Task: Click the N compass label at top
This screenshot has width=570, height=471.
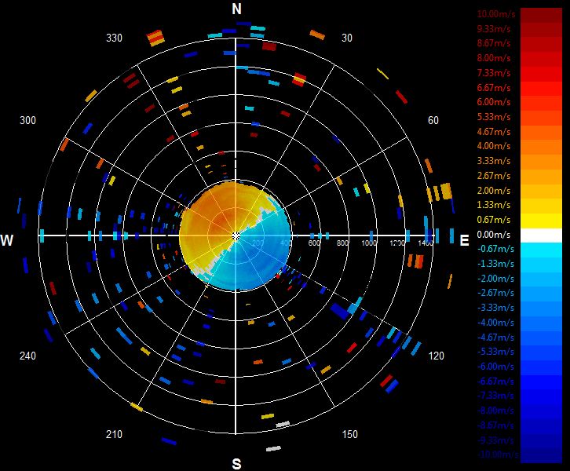Action: click(x=236, y=9)
